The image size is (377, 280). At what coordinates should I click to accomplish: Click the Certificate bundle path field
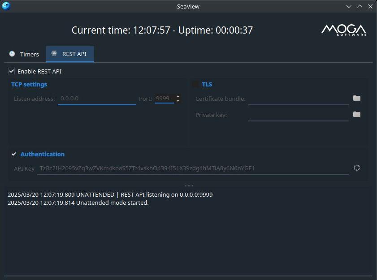tap(299, 99)
